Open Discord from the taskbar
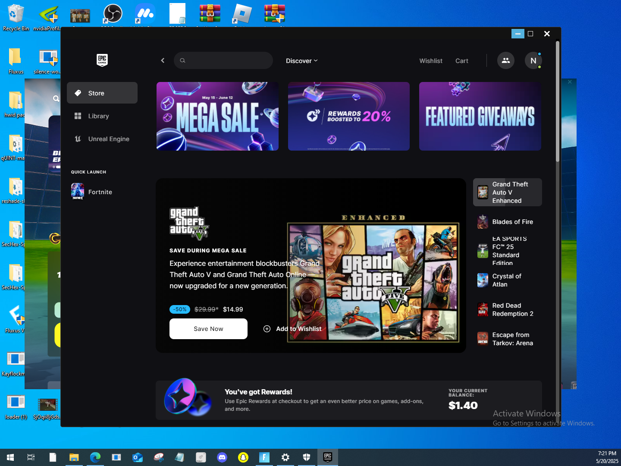621x466 pixels. pyautogui.click(x=222, y=457)
